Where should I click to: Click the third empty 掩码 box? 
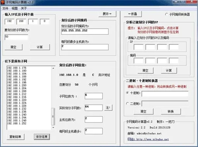click(x=162, y=61)
